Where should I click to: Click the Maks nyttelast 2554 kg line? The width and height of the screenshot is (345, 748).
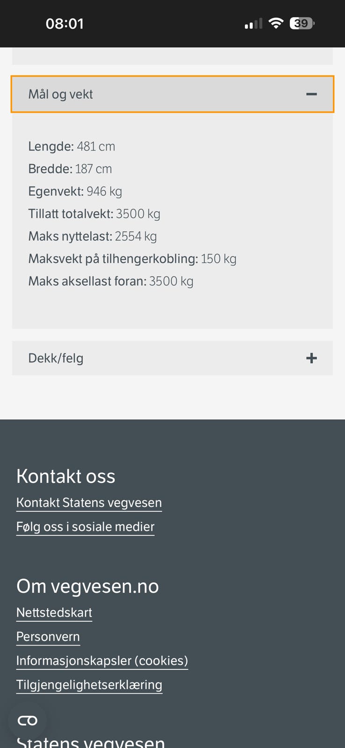pos(93,236)
